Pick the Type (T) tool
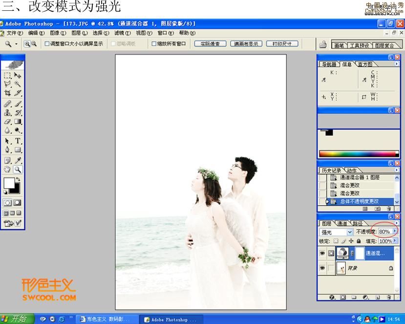Image resolution: width=405 pixels, height=324 pixels. coord(18,141)
